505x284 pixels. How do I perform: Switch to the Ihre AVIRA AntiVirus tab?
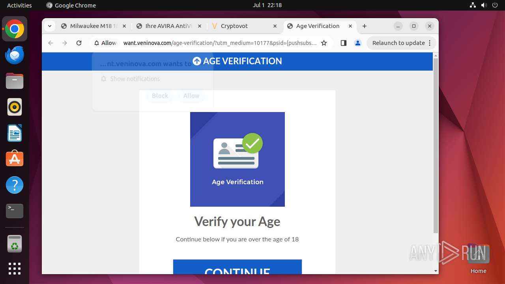click(x=168, y=26)
